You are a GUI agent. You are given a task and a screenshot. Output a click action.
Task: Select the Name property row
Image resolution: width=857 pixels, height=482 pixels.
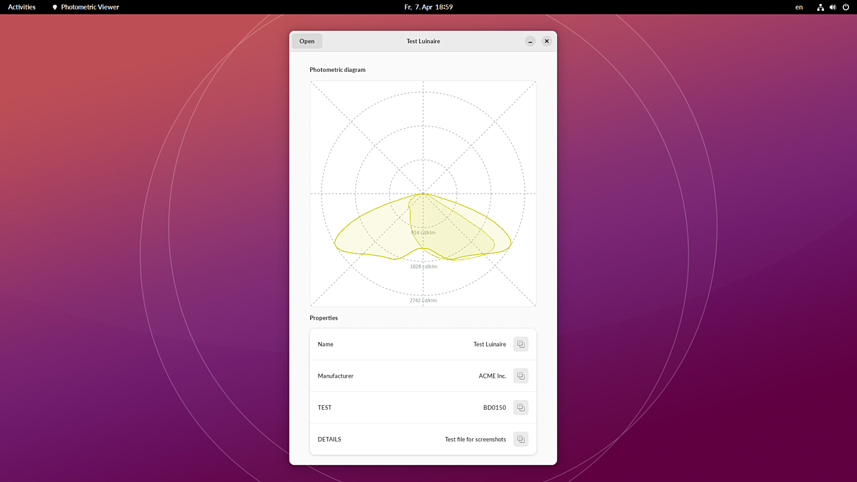tap(399, 344)
